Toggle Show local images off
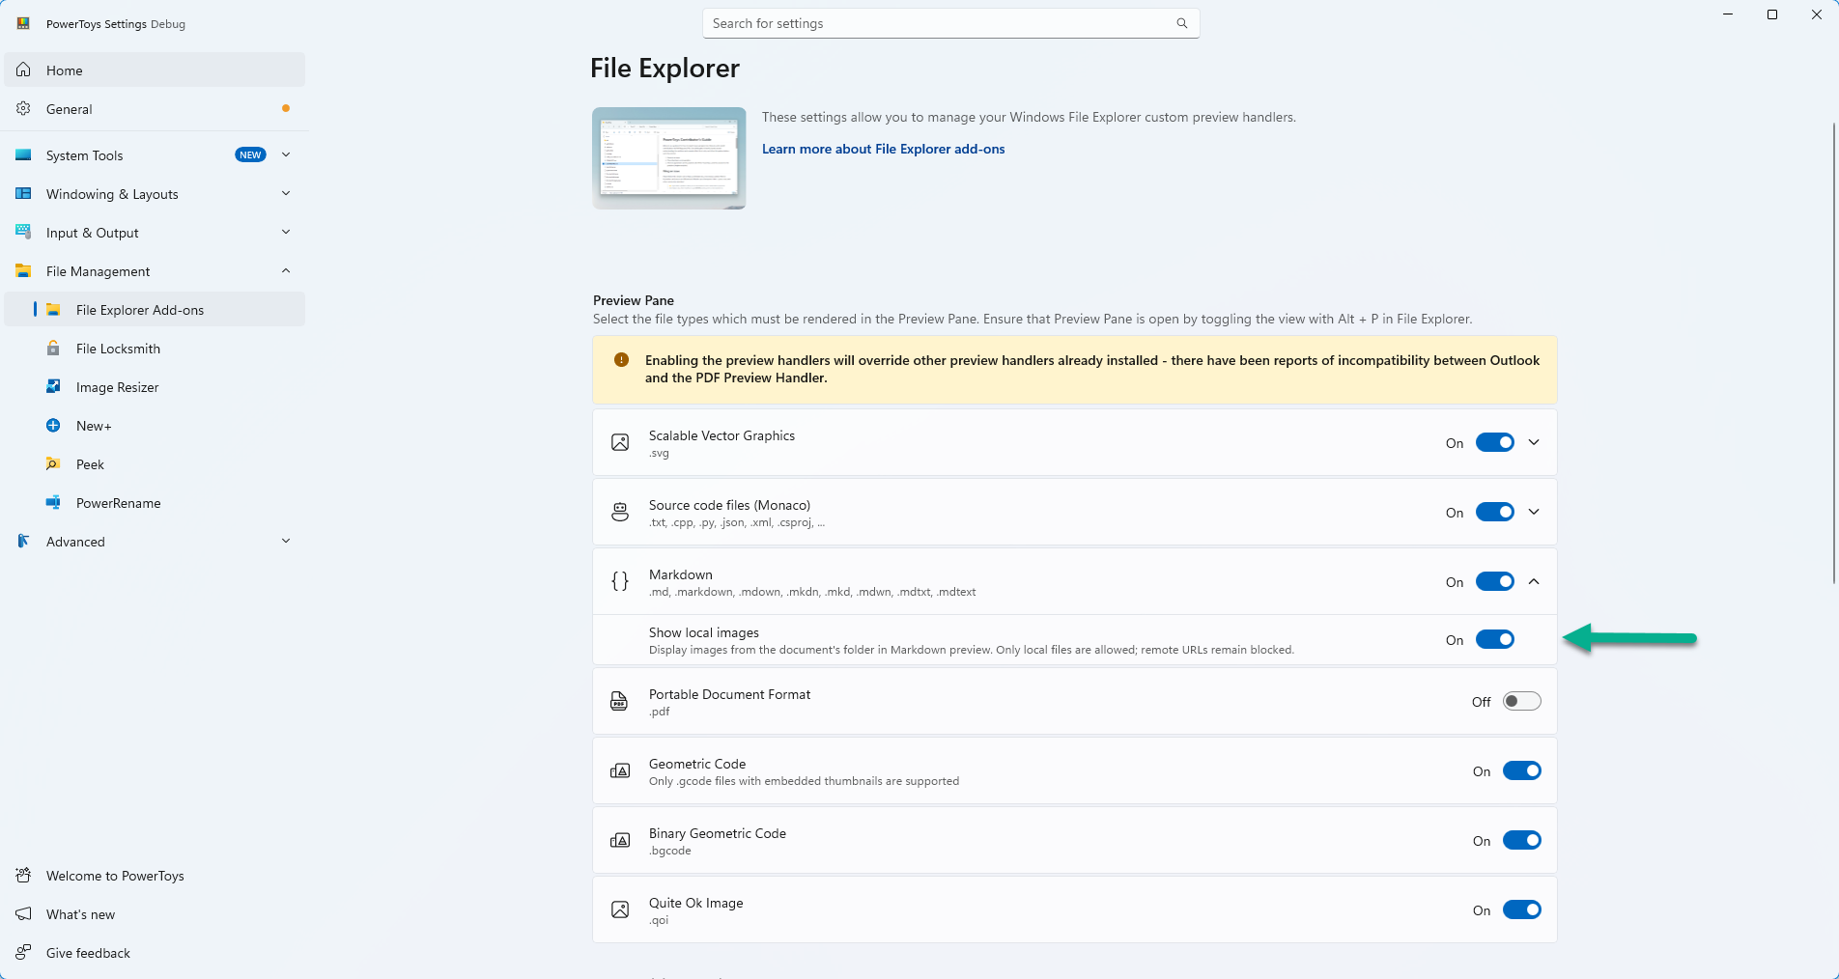1839x979 pixels. tap(1495, 640)
